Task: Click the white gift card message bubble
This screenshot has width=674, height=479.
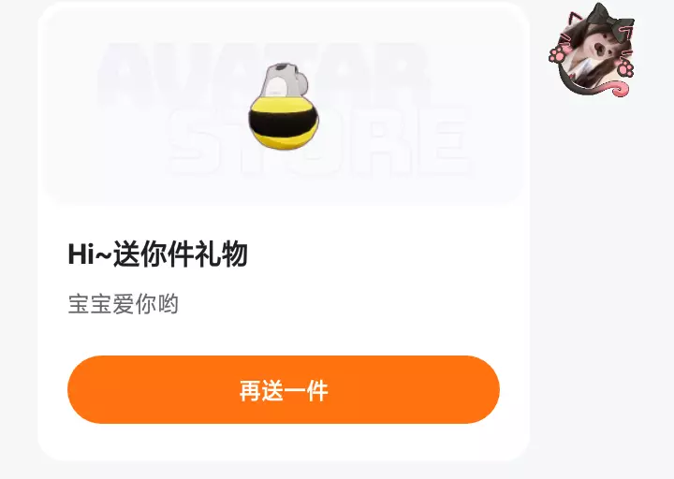Action: pyautogui.click(x=284, y=231)
